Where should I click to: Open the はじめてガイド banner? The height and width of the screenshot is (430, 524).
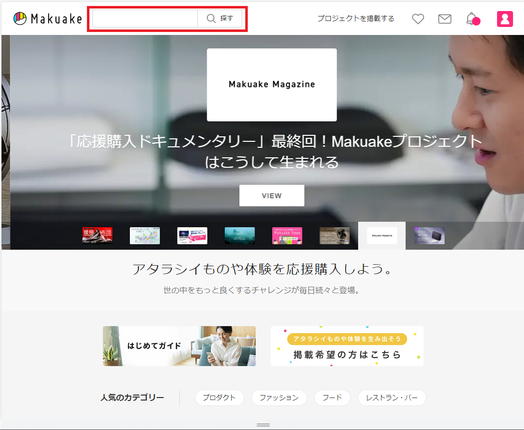pos(179,346)
